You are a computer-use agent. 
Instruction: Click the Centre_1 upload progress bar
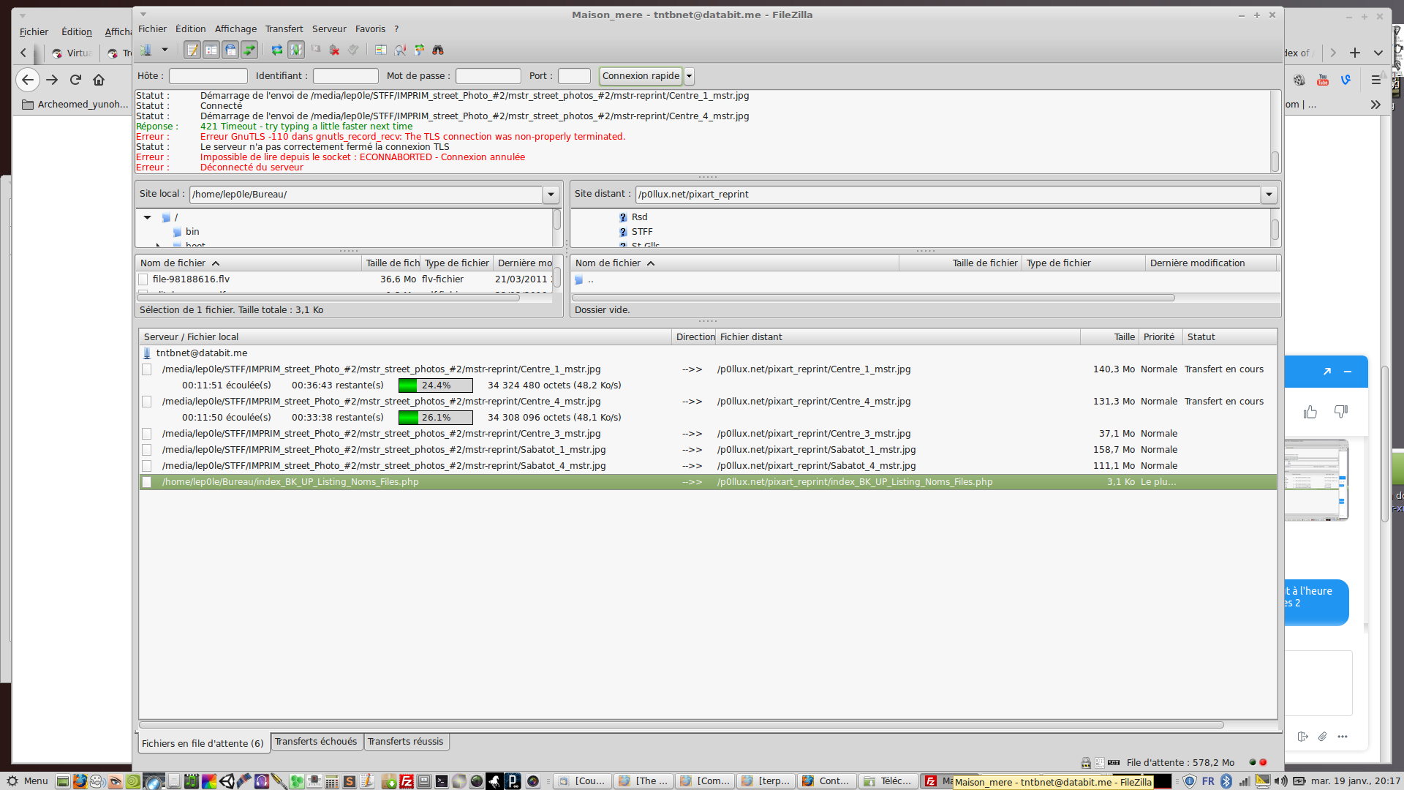coord(435,385)
